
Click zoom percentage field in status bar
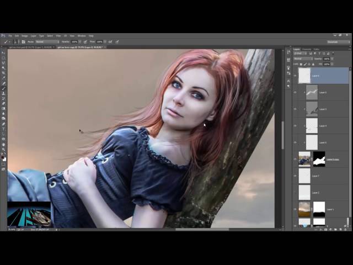pos(12,230)
